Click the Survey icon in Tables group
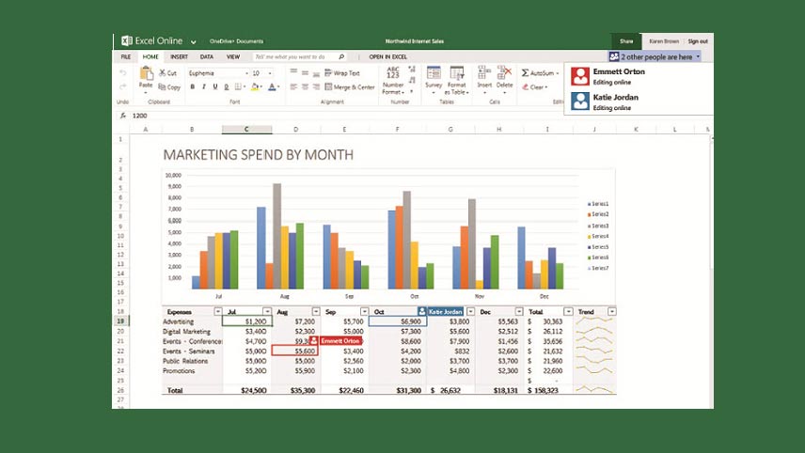 pyautogui.click(x=434, y=73)
